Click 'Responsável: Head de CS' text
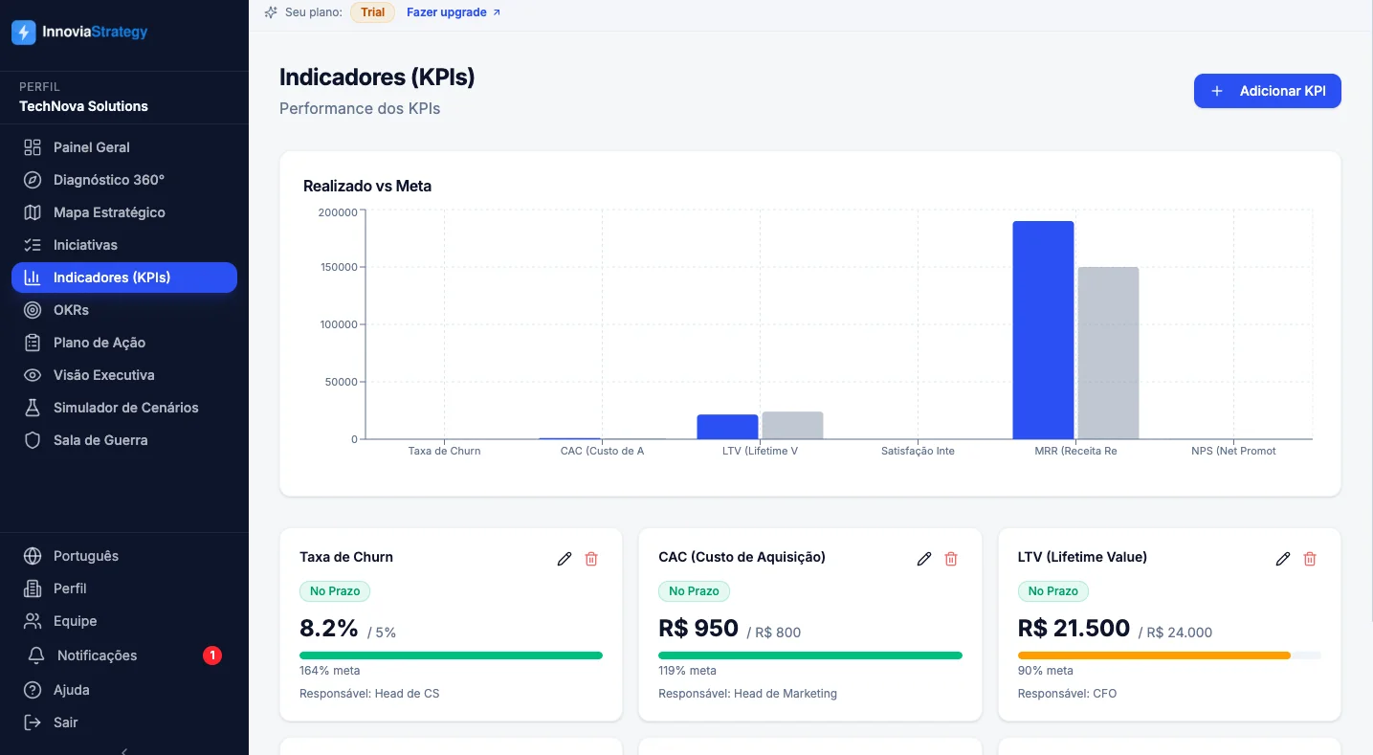1373x755 pixels. tap(369, 694)
